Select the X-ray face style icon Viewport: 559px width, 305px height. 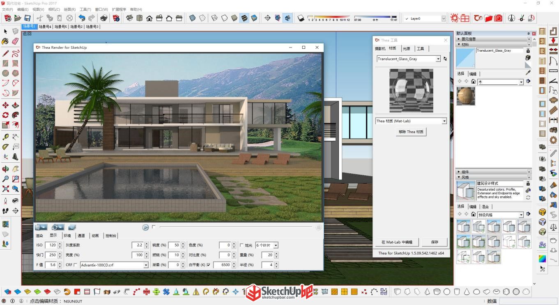(x=192, y=18)
